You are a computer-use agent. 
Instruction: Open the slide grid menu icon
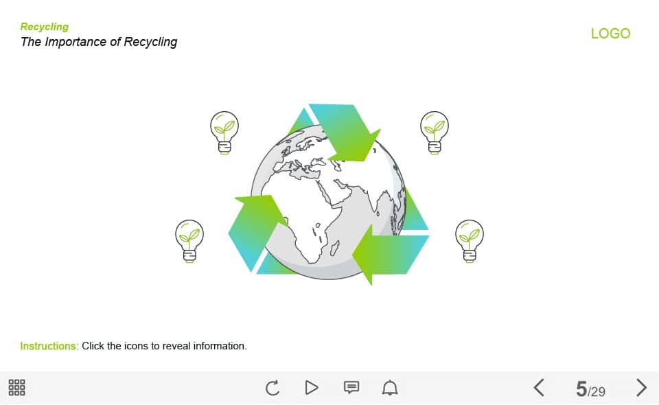pyautogui.click(x=16, y=387)
